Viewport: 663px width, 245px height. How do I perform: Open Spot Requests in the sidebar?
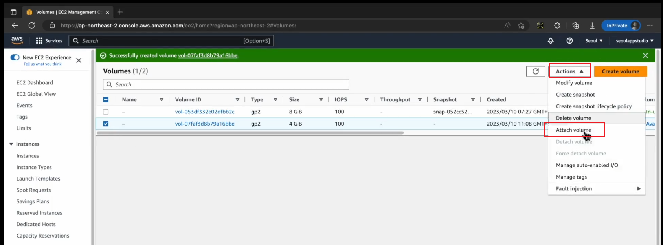[x=33, y=190]
